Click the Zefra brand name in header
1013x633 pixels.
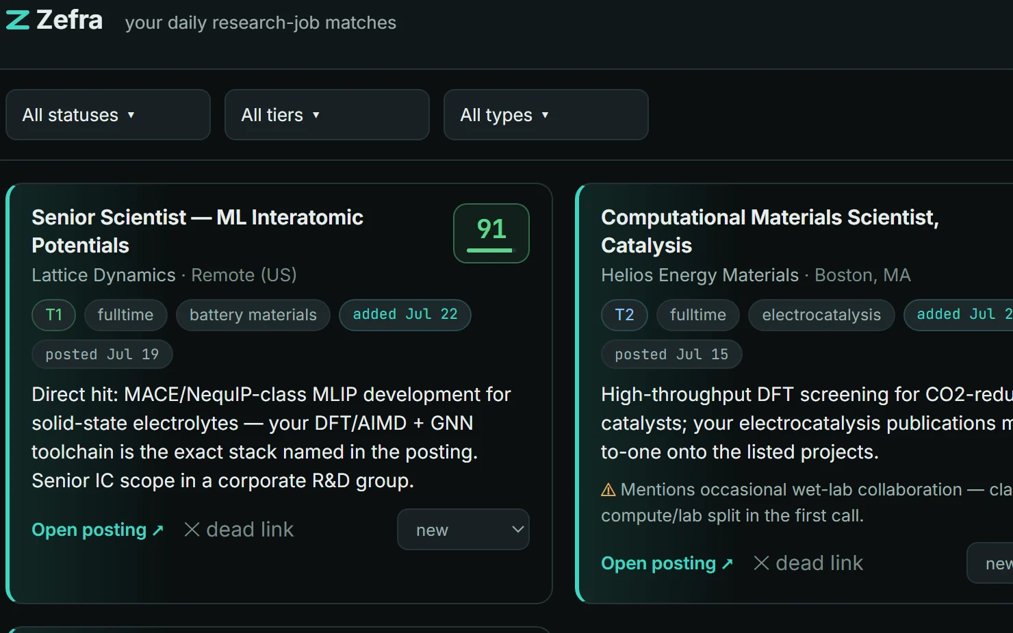(x=70, y=20)
